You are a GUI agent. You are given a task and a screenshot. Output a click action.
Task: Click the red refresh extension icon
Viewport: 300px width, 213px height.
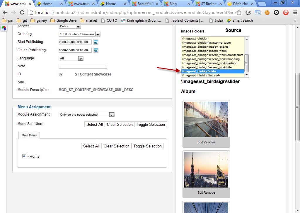coord(285,13)
